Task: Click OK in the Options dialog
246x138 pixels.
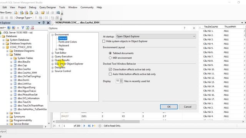Action: click(x=169, y=107)
